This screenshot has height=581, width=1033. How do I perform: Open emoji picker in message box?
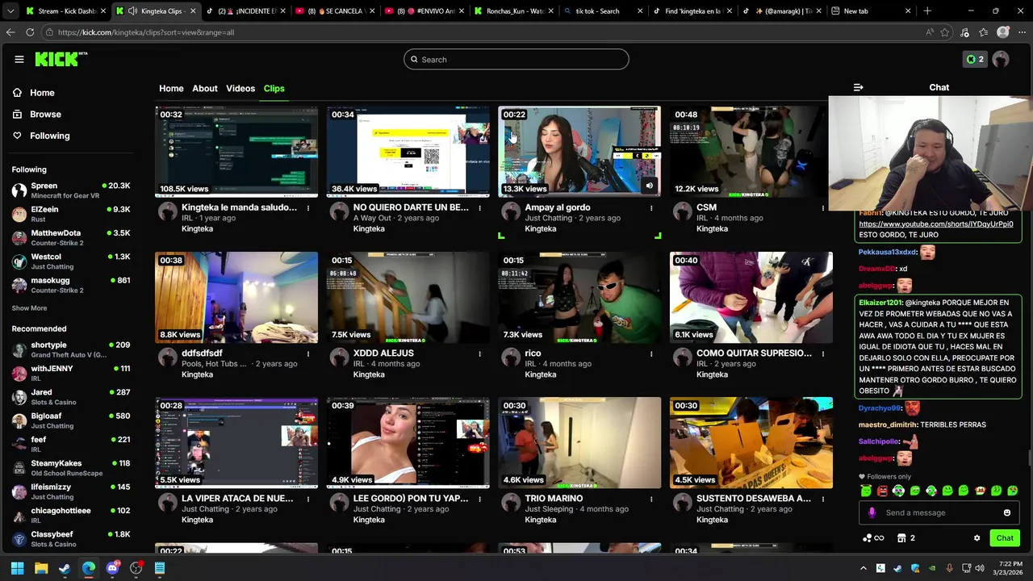[1006, 512]
